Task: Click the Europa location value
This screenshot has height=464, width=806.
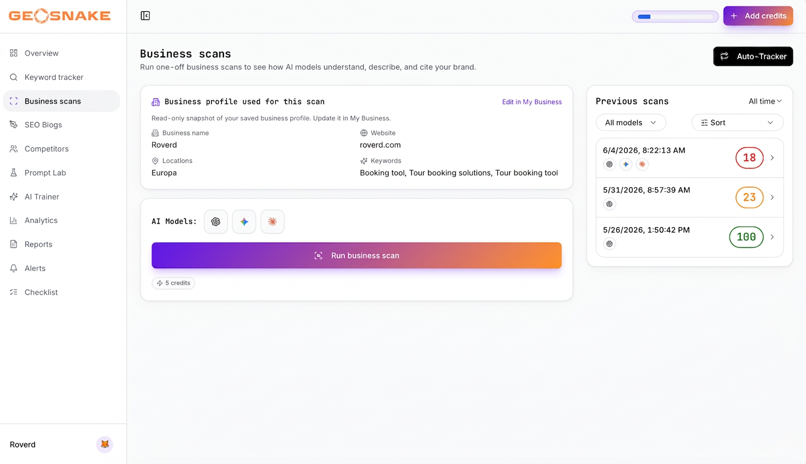Action: pyautogui.click(x=164, y=173)
